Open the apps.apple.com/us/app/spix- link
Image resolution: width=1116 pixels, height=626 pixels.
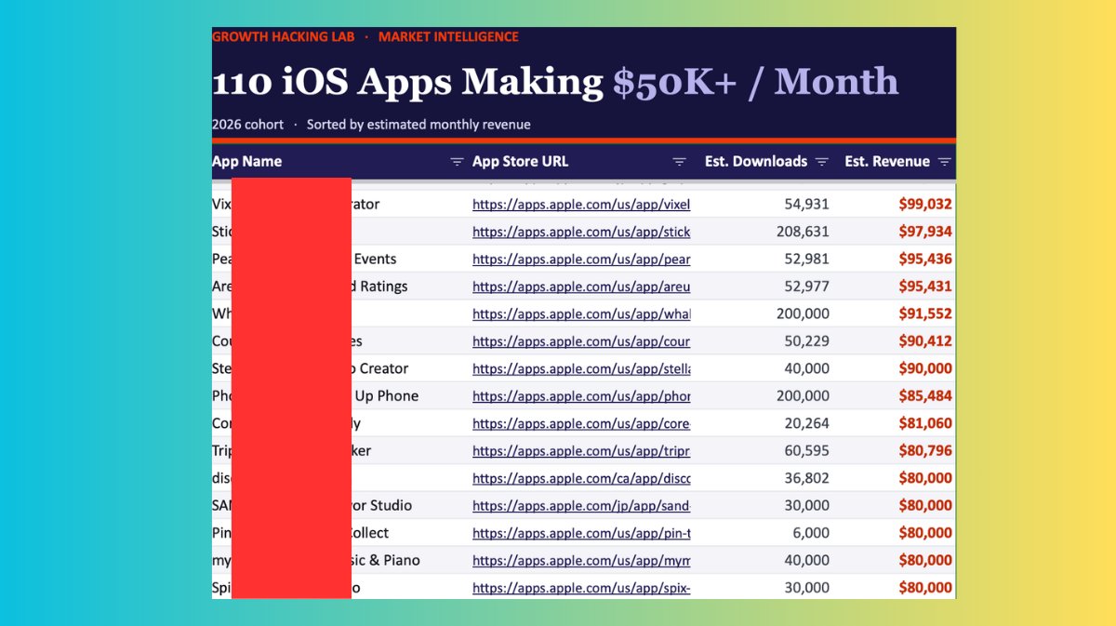point(581,588)
